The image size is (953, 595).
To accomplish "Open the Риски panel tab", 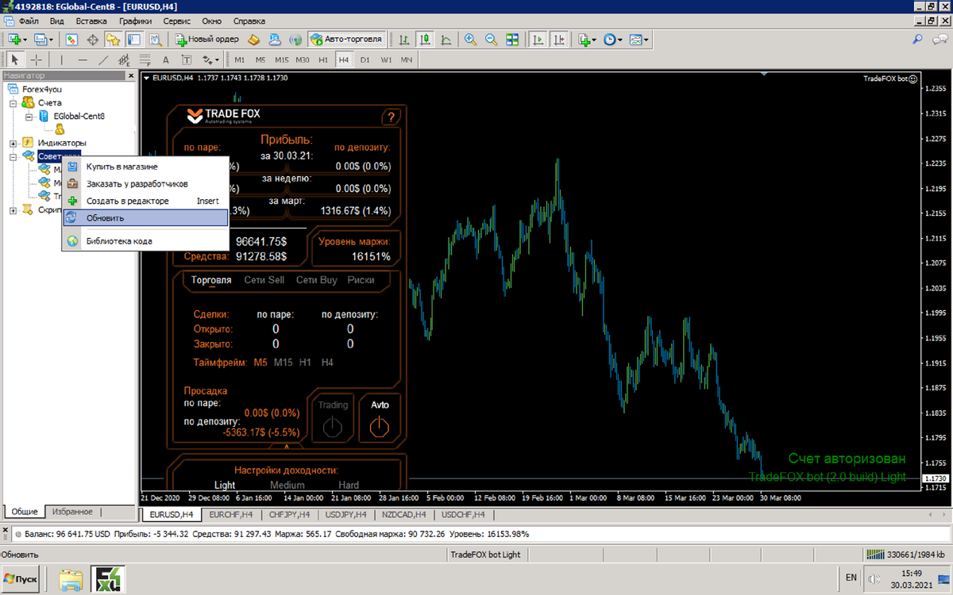I will 361,280.
